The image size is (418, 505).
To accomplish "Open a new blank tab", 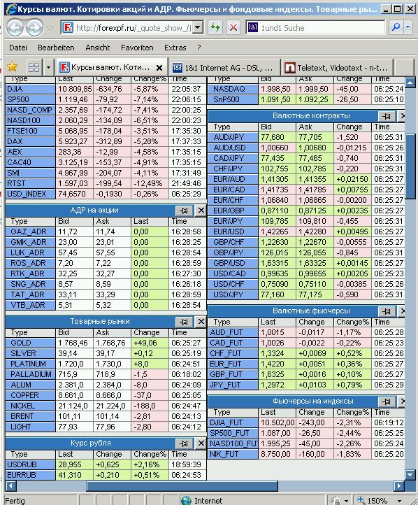I will 404,68.
